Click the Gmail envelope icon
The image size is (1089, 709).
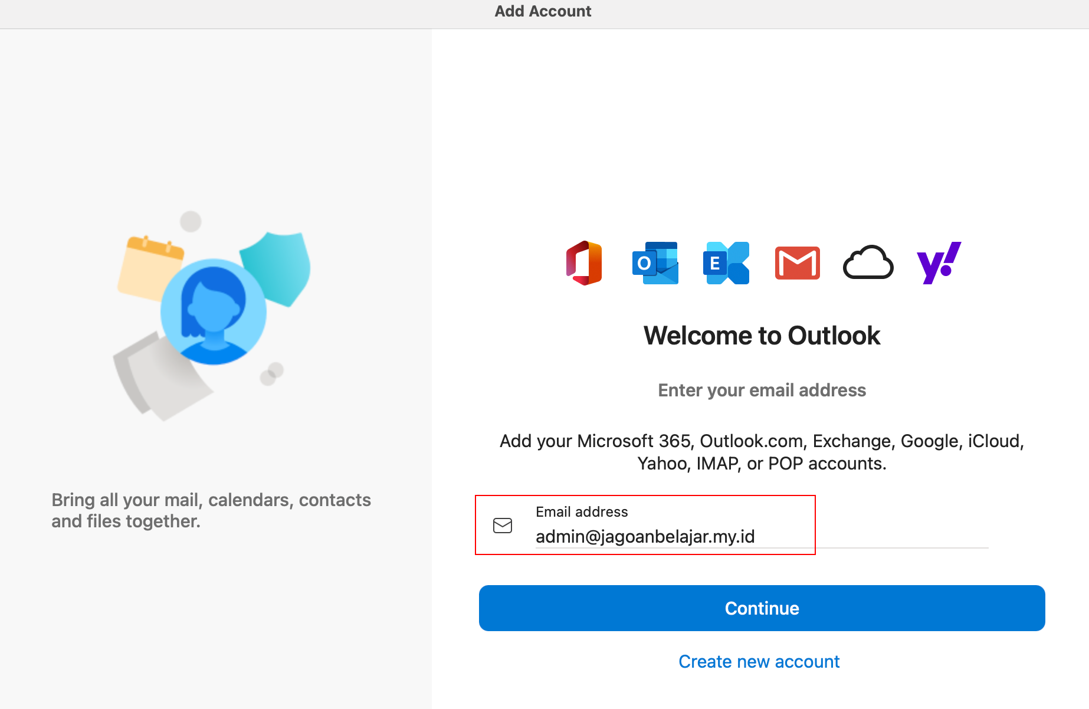tap(797, 263)
